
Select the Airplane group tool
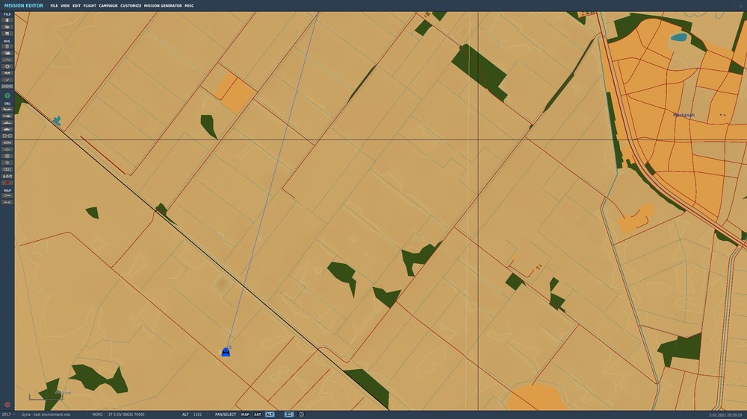7,109
